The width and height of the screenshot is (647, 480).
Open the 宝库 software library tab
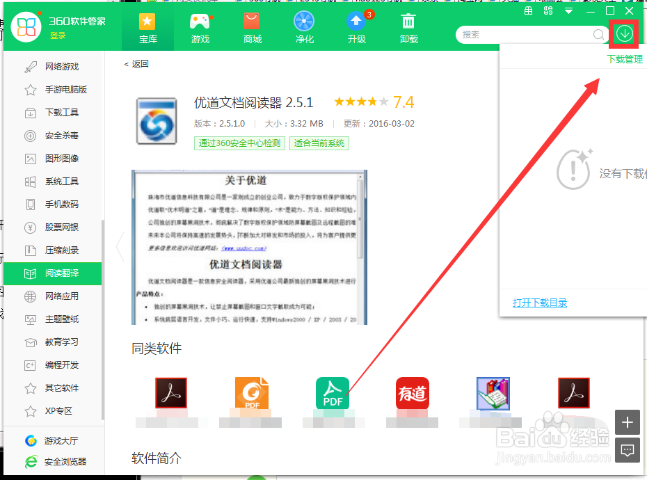point(147,29)
